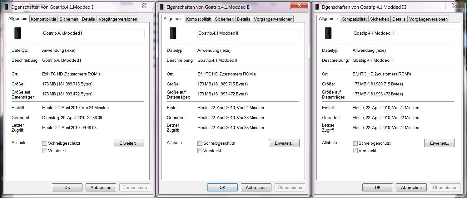Viewport: 467px width, 198px height.
Task: Close the Modded II properties window
Action: 299,5
